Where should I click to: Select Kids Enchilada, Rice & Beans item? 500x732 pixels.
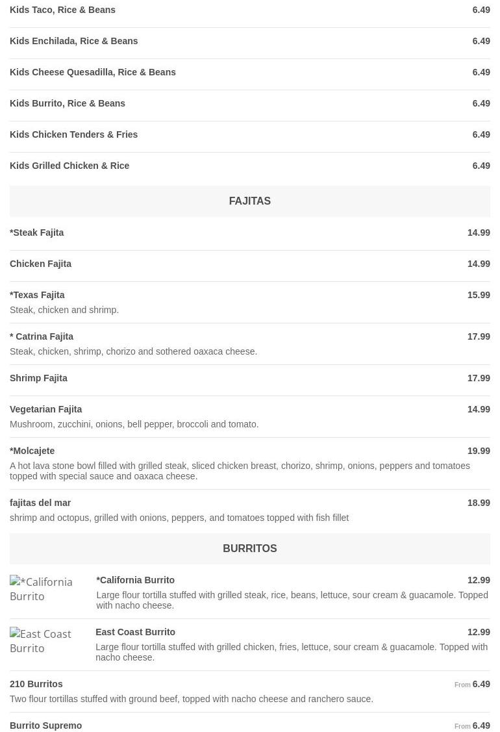click(x=74, y=42)
